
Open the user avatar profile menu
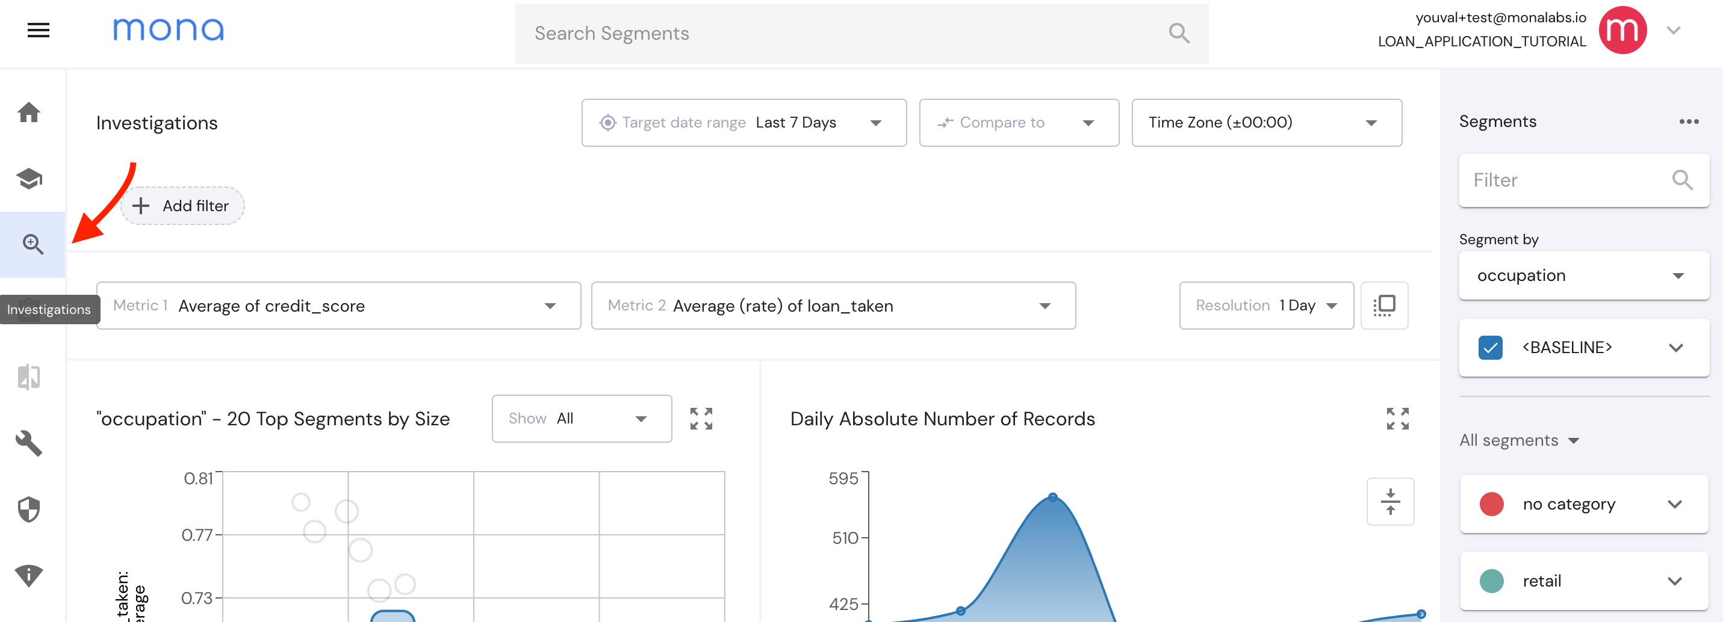[1622, 30]
